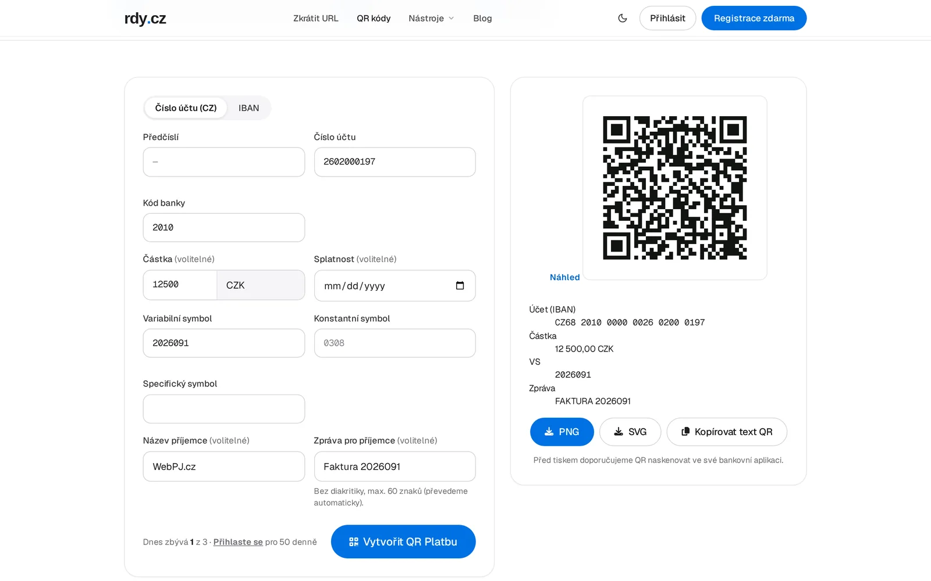
Task: Focus the Splatnost date field
Action: 395,285
